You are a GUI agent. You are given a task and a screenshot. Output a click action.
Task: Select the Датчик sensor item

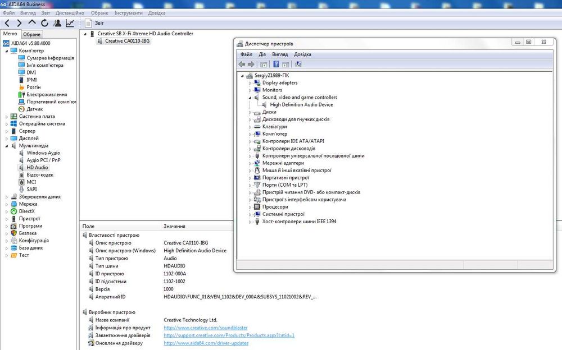34,109
